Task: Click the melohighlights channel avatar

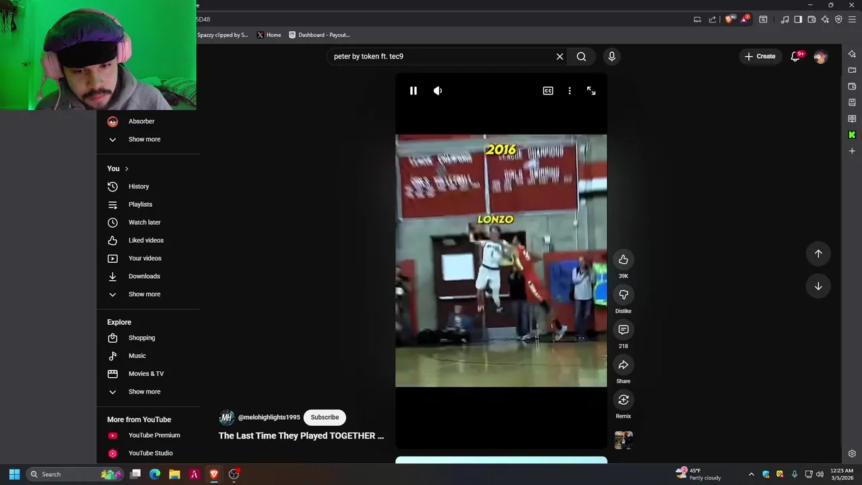Action: 226,418
